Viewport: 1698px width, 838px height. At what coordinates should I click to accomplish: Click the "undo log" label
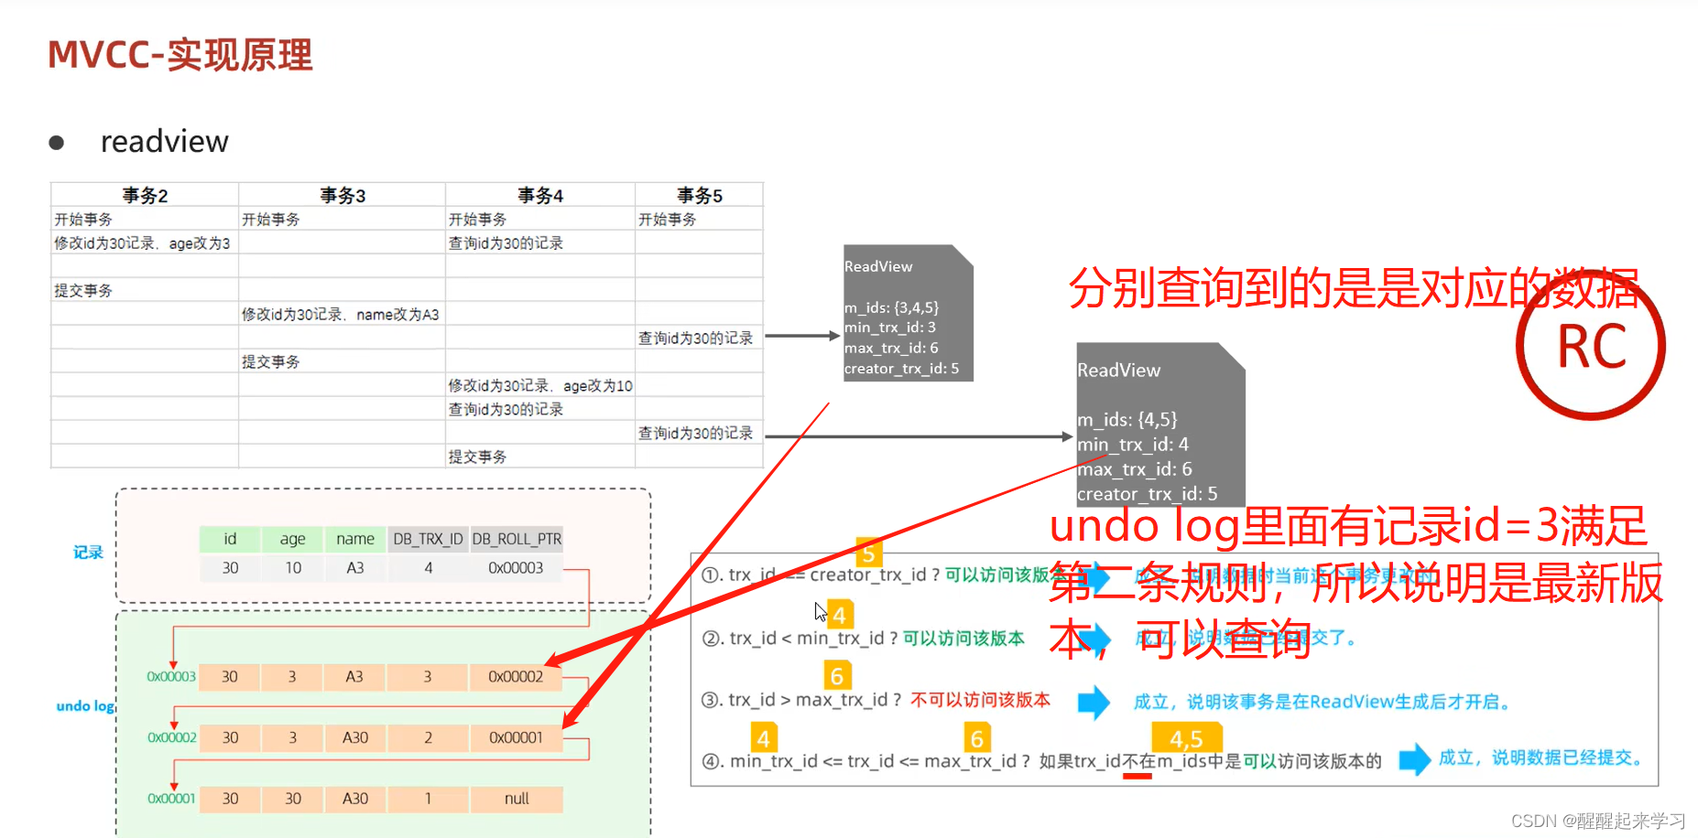85,706
